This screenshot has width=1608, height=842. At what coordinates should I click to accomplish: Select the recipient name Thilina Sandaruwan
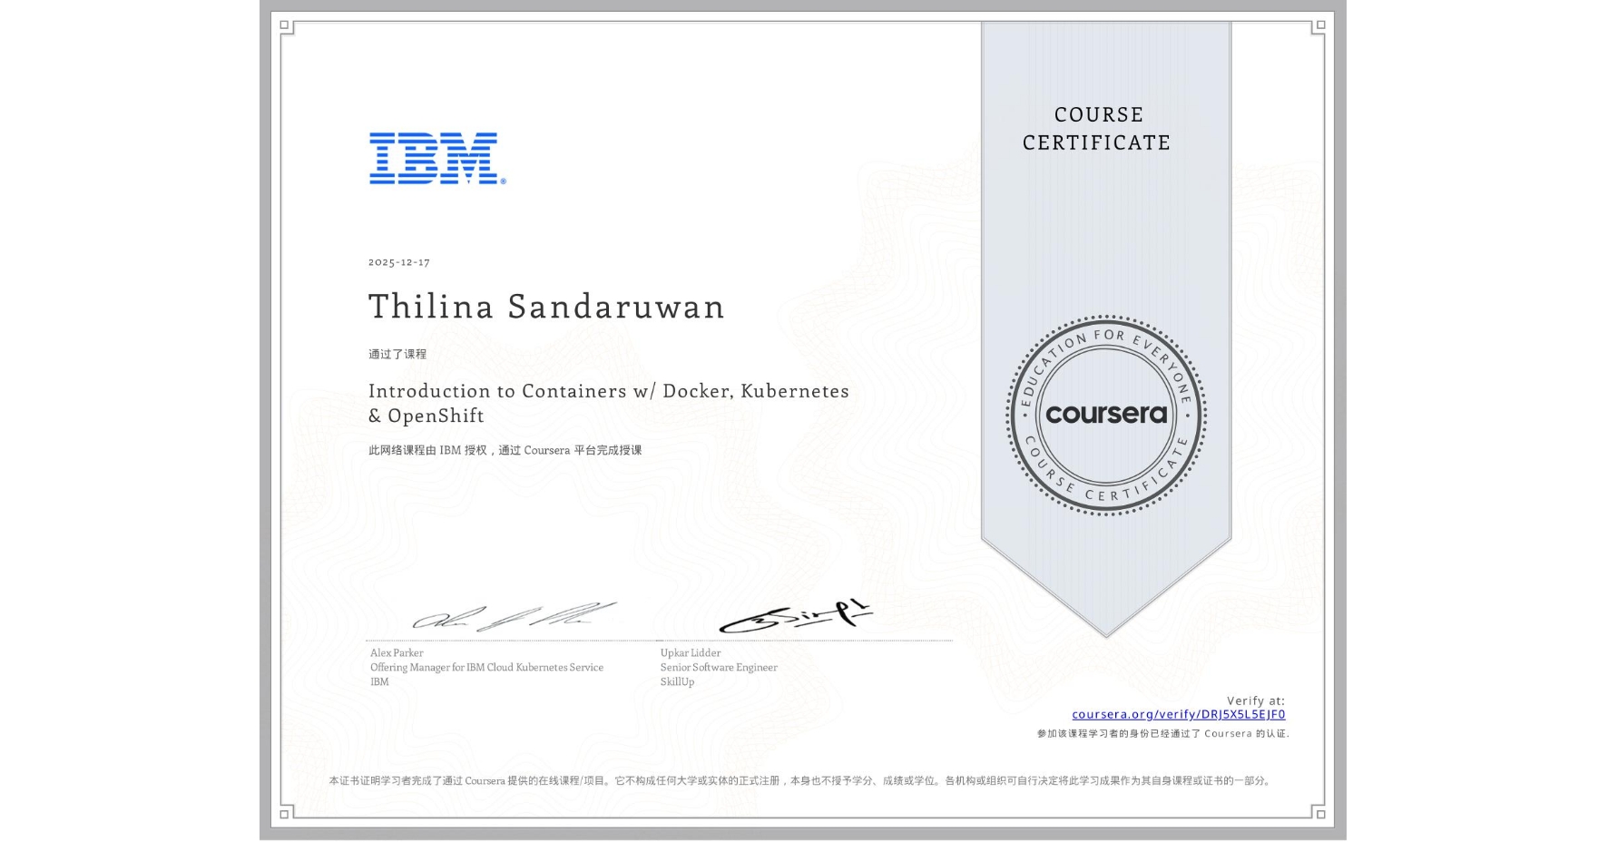pos(544,307)
